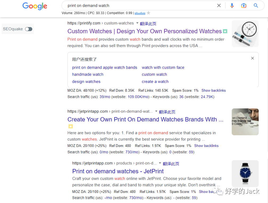Search related term custom watch

click(154, 74)
